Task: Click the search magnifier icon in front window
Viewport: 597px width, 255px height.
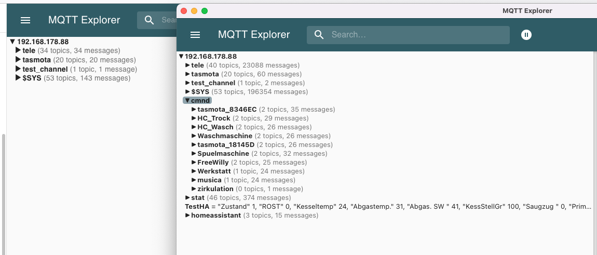Action: pyautogui.click(x=319, y=35)
